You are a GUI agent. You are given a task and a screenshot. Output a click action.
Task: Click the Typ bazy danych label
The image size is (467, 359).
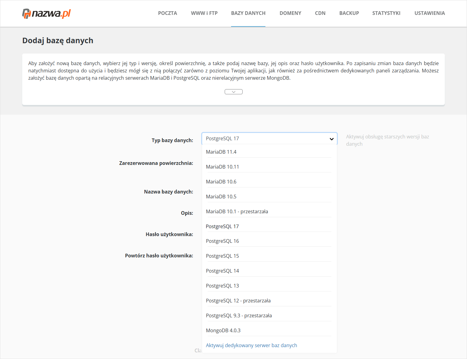pos(172,140)
